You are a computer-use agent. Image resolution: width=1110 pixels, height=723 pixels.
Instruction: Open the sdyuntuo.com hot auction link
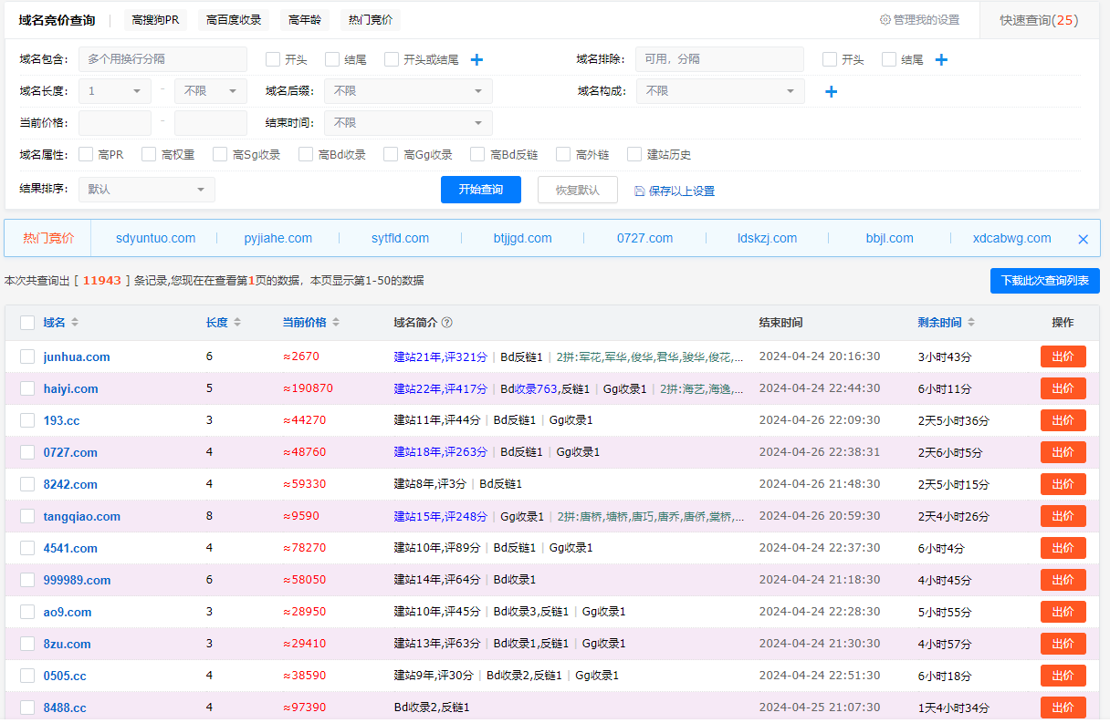156,238
